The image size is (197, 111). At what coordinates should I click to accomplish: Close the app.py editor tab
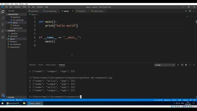(x=73, y=11)
